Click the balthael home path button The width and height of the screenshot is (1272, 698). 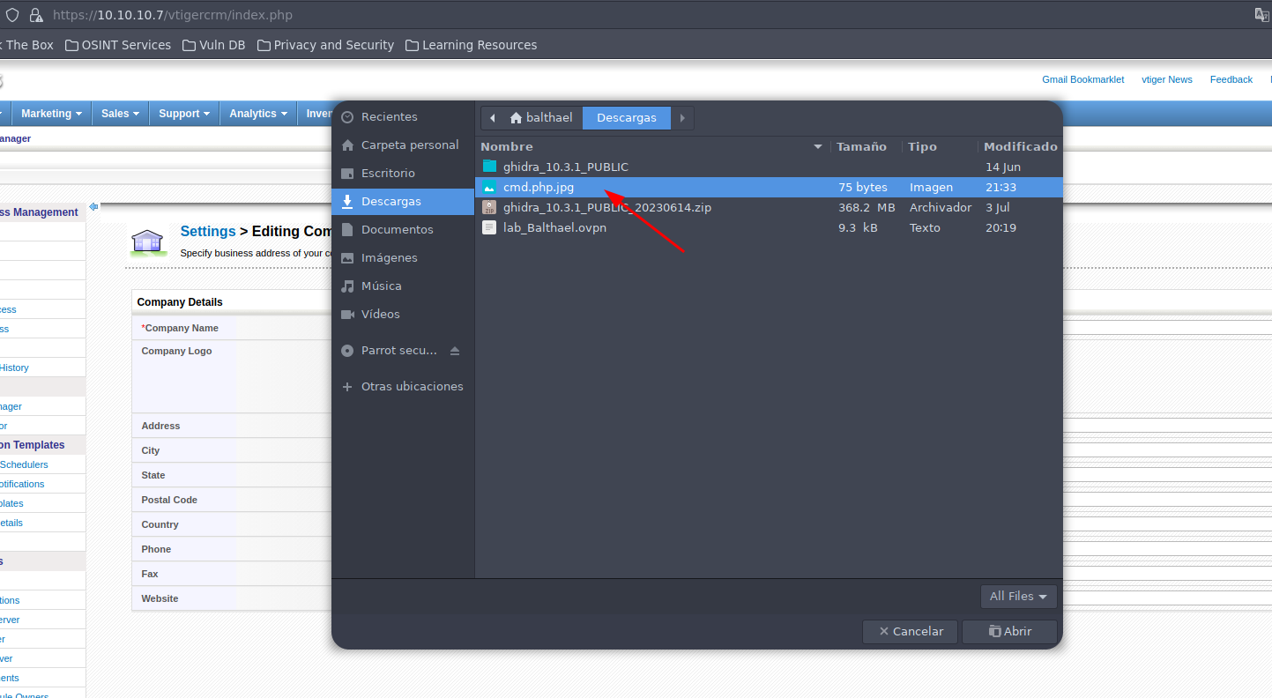pos(540,118)
